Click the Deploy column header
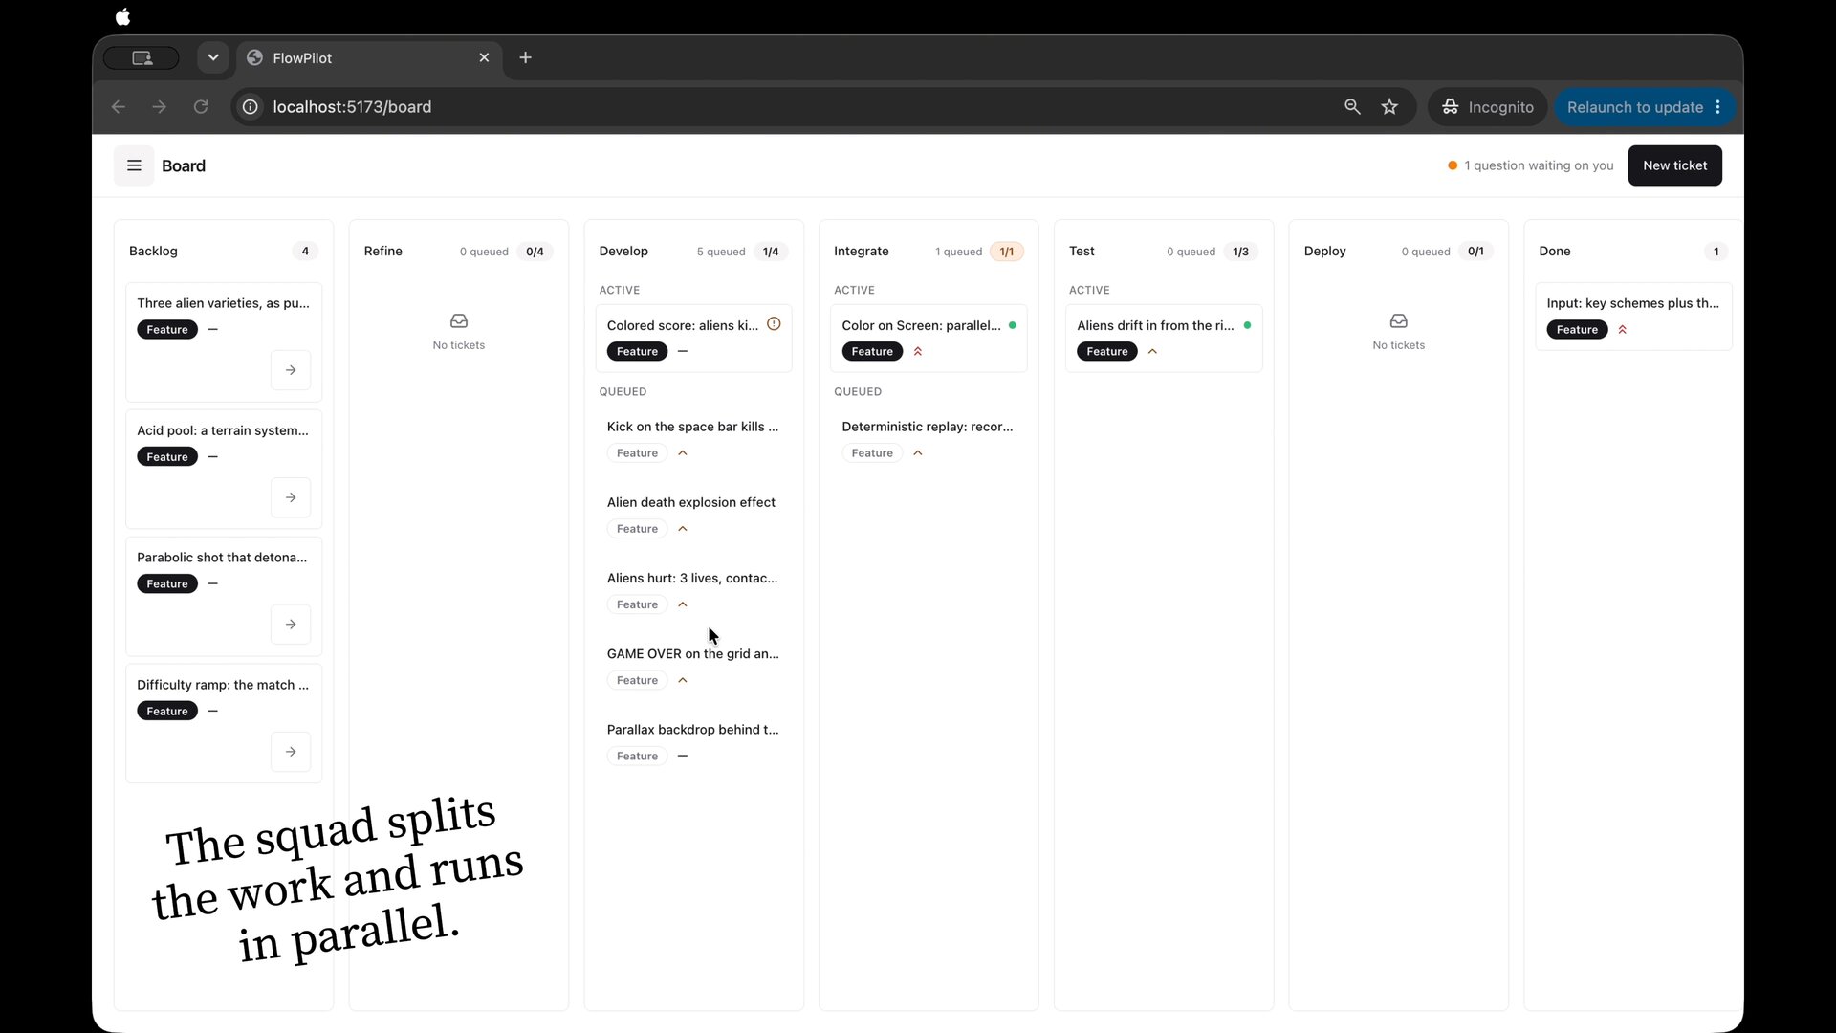The width and height of the screenshot is (1836, 1033). pyautogui.click(x=1324, y=252)
